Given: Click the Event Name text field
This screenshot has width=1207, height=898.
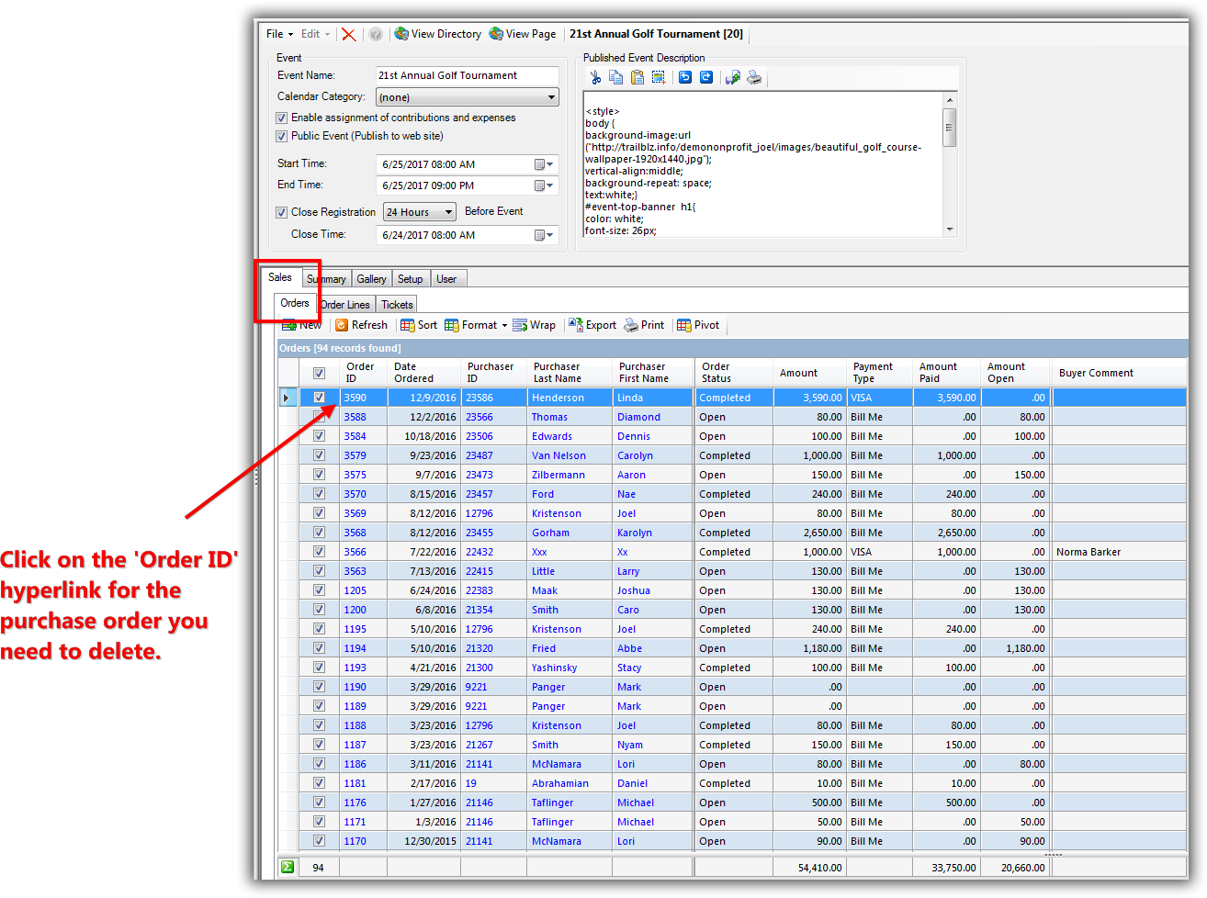Looking at the screenshot, I should click(x=466, y=75).
